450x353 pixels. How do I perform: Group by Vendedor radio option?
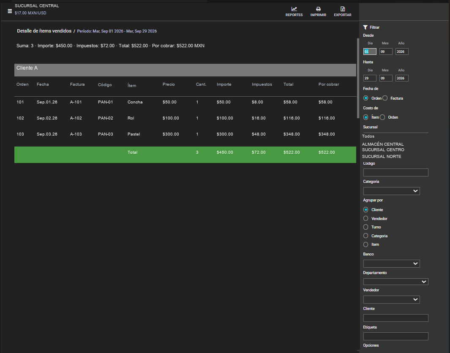365,218
